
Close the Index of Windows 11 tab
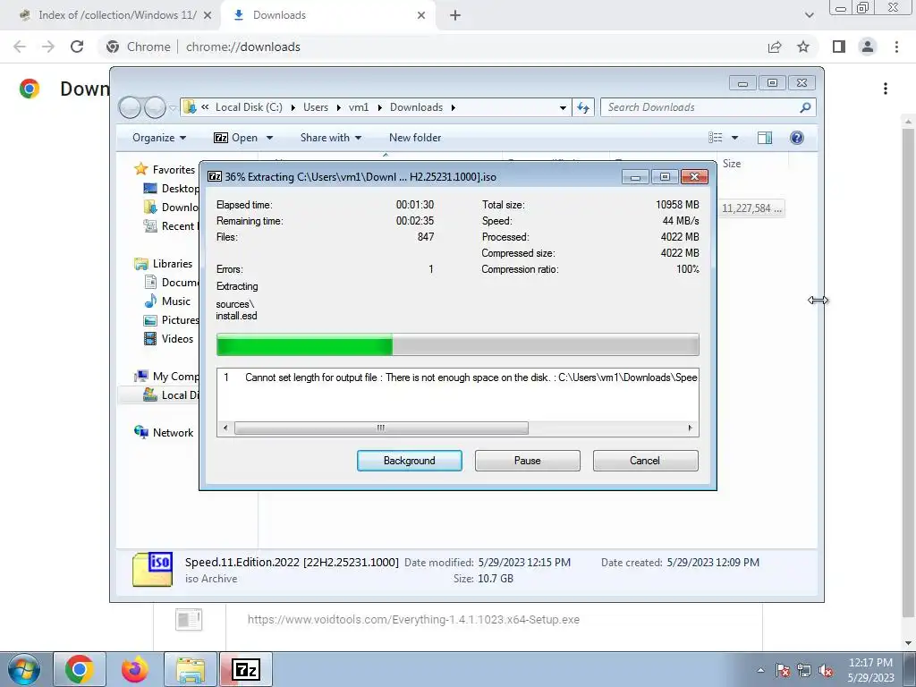(x=208, y=16)
